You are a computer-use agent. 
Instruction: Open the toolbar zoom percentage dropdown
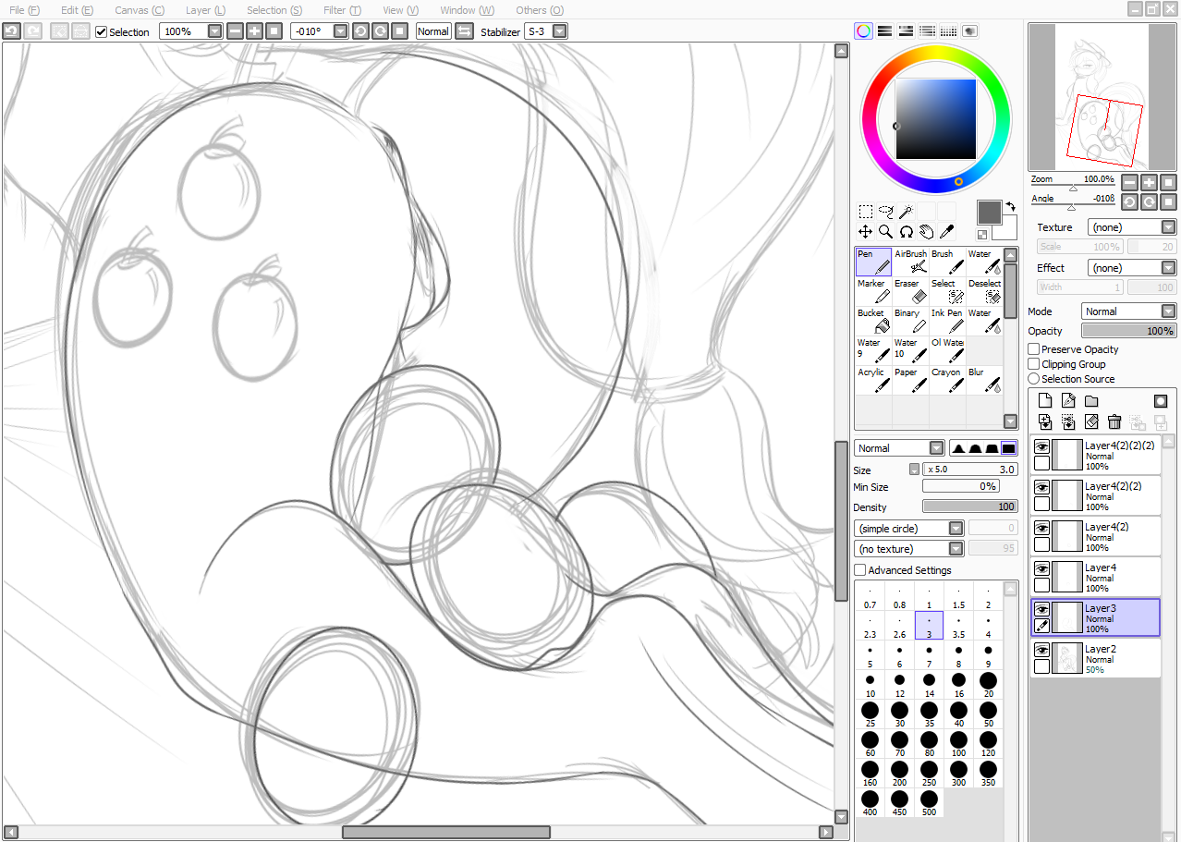click(215, 31)
